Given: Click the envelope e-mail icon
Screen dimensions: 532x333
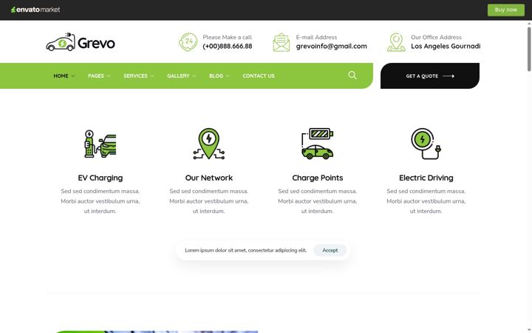Looking at the screenshot, I should click(x=282, y=42).
